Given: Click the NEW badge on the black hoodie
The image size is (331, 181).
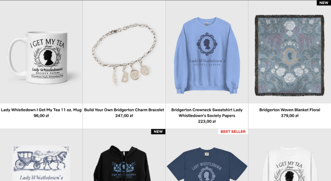Looking at the screenshot, I should pos(158,131).
